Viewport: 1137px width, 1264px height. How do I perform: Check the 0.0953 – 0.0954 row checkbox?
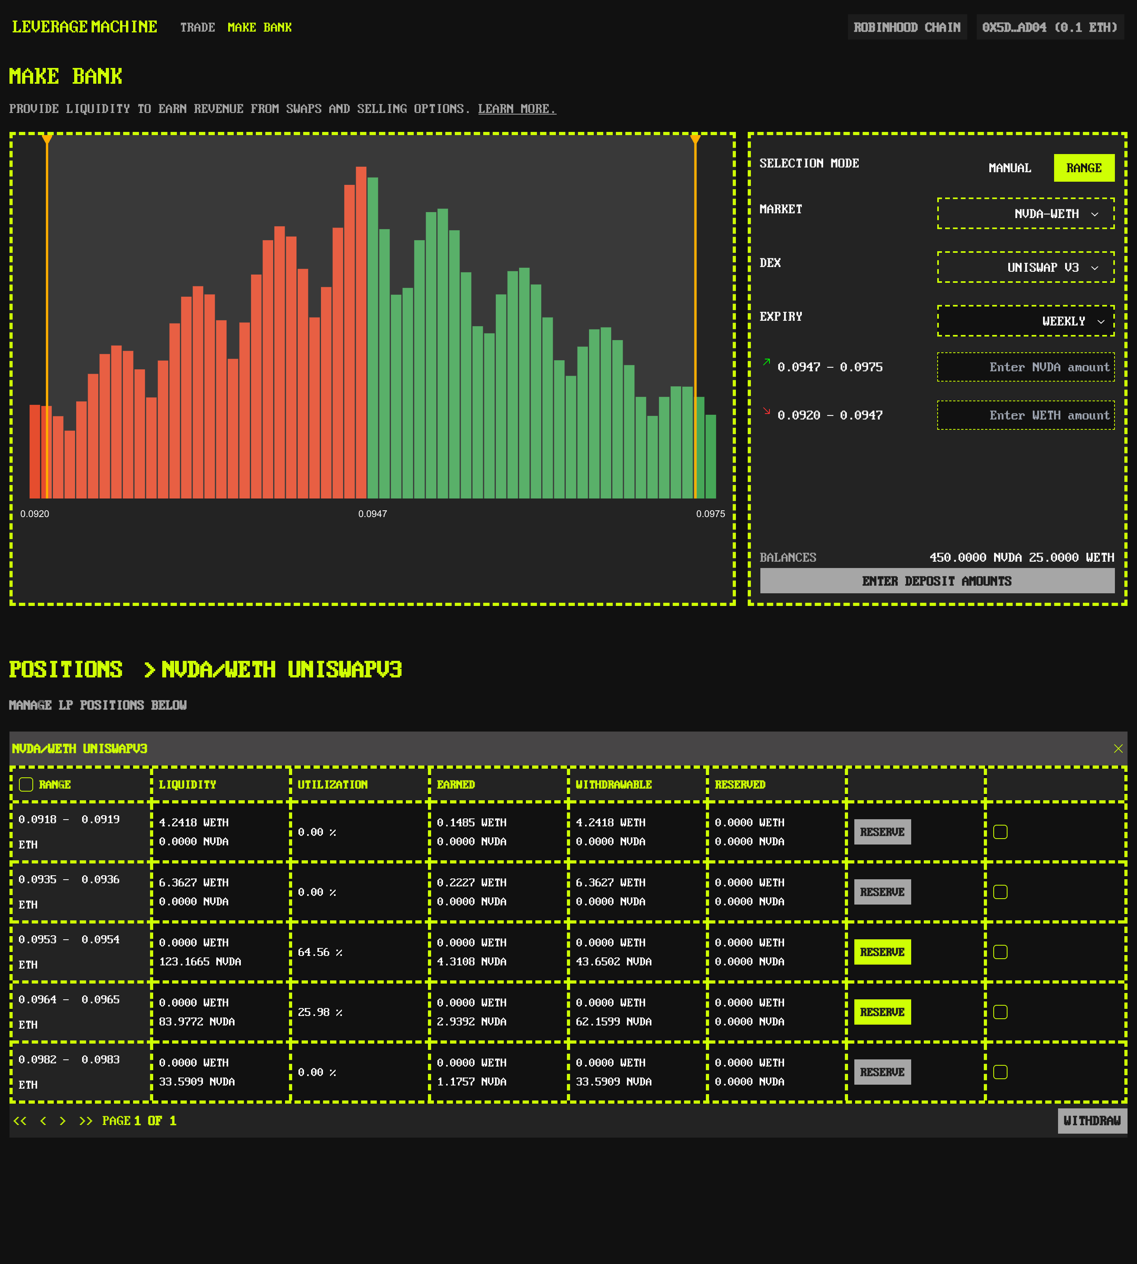point(1000,952)
